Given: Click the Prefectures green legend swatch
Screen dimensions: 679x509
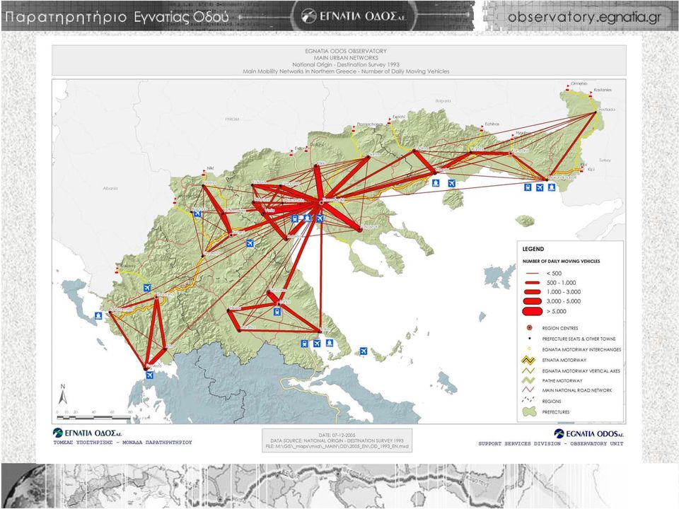Looking at the screenshot, I should pyautogui.click(x=529, y=411).
